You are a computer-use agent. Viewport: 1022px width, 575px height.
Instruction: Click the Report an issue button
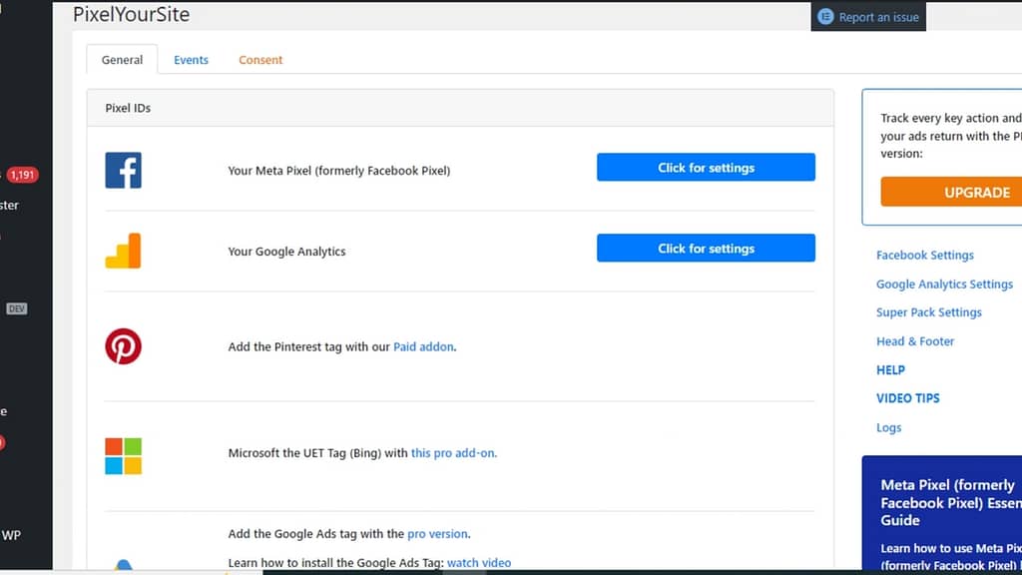click(x=868, y=16)
